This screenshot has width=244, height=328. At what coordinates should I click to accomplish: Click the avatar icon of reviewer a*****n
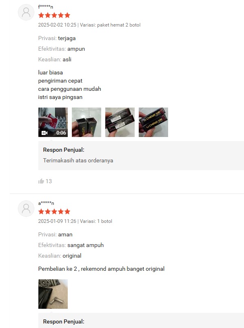(26, 209)
